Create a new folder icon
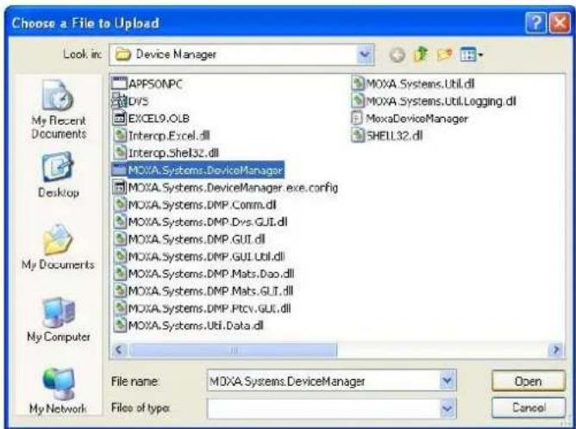The height and width of the screenshot is (429, 576). (x=444, y=55)
